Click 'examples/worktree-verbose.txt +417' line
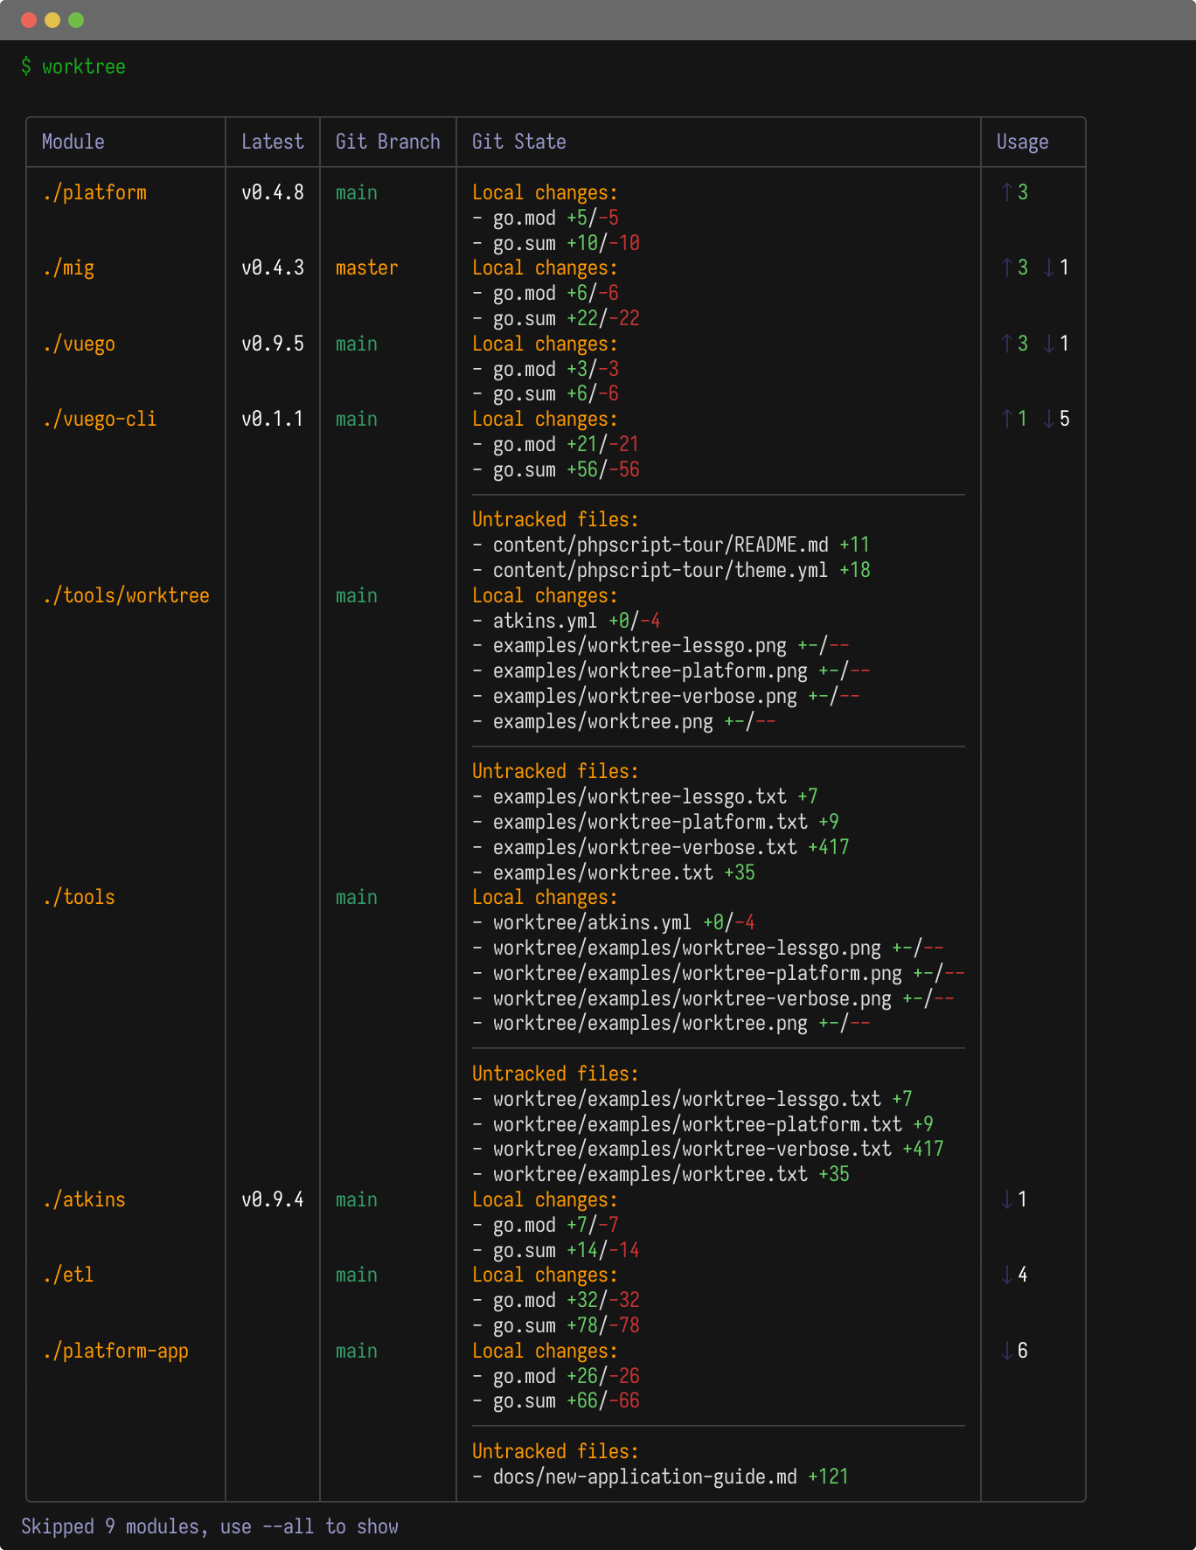1196x1550 pixels. [661, 847]
